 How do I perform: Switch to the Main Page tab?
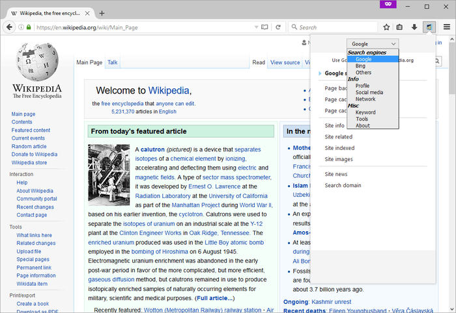click(89, 62)
